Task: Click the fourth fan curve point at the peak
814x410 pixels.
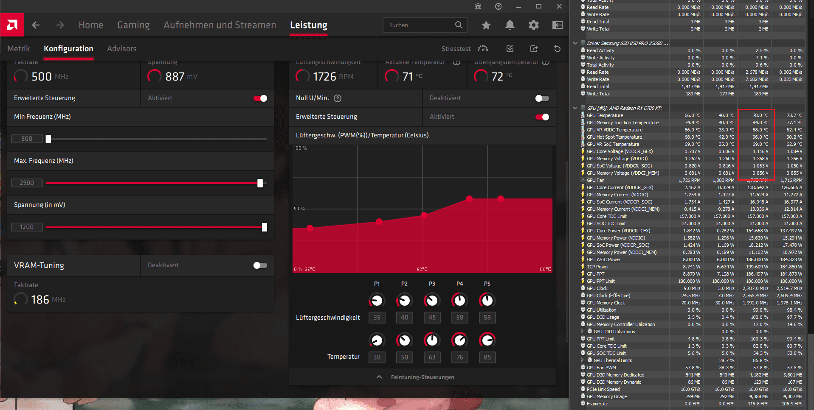Action: coord(469,198)
